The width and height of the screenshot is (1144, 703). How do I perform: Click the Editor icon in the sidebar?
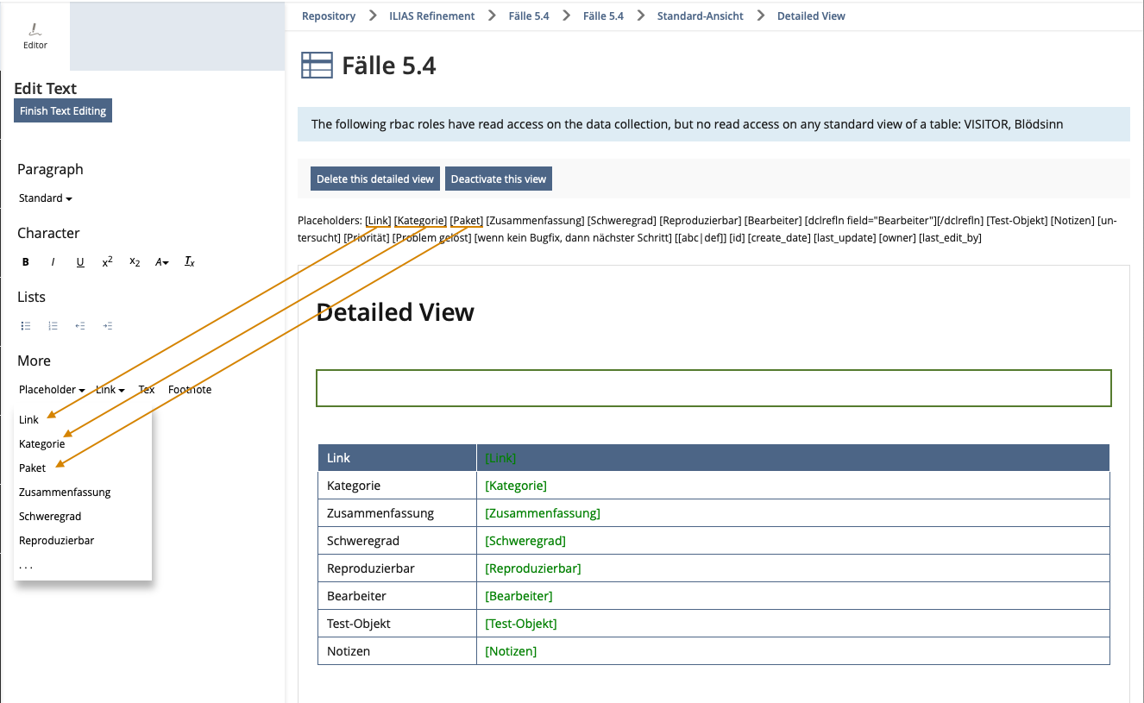(35, 35)
